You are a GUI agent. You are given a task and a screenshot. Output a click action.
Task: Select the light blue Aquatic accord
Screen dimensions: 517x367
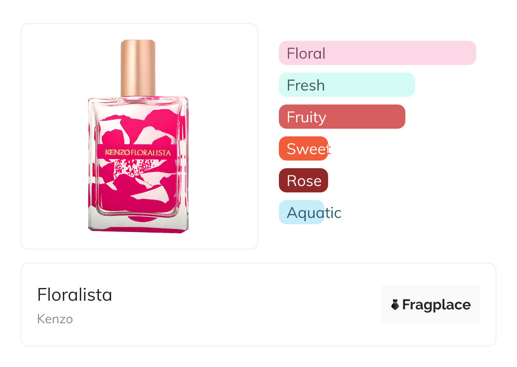point(301,212)
